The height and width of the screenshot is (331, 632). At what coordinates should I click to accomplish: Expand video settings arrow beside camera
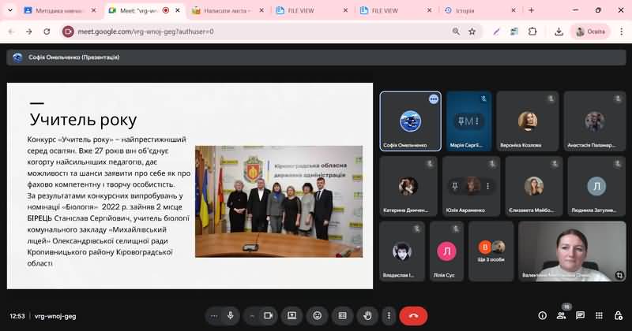click(251, 315)
